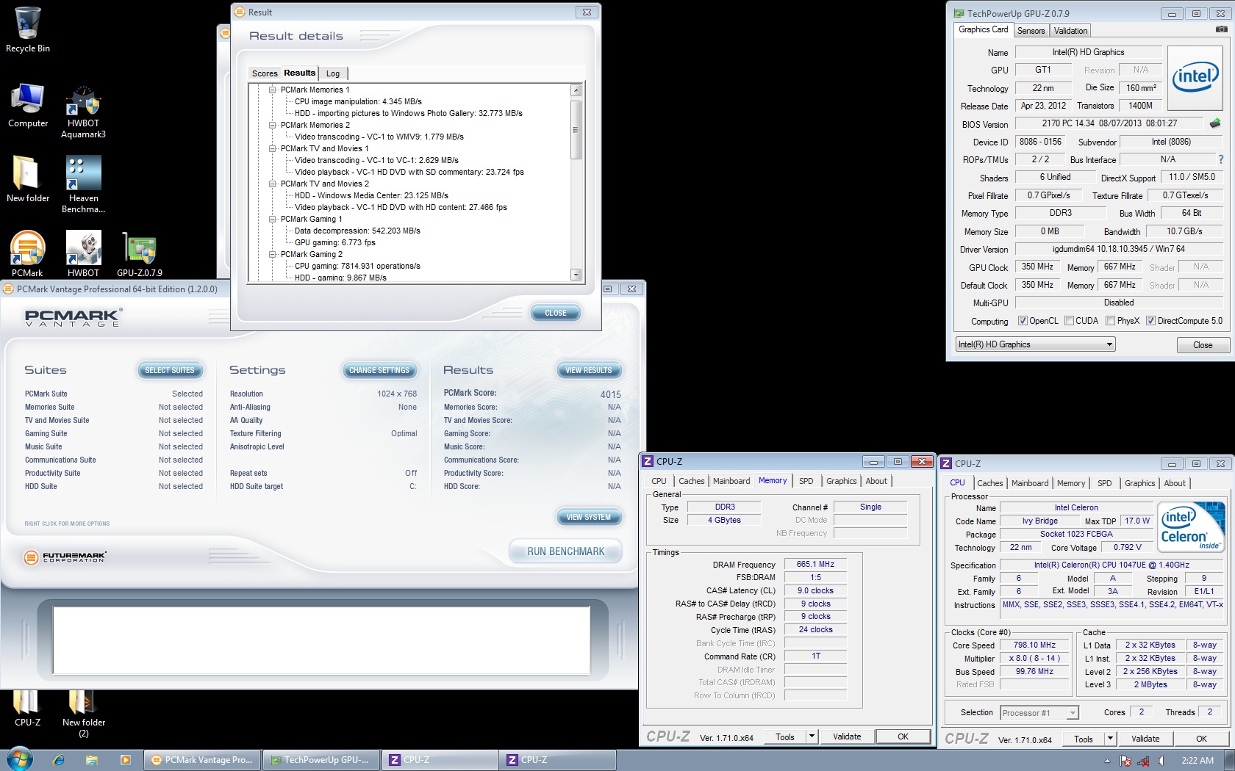Click the Close button in GPU-Z
Image resolution: width=1235 pixels, height=771 pixels.
[x=1203, y=345]
